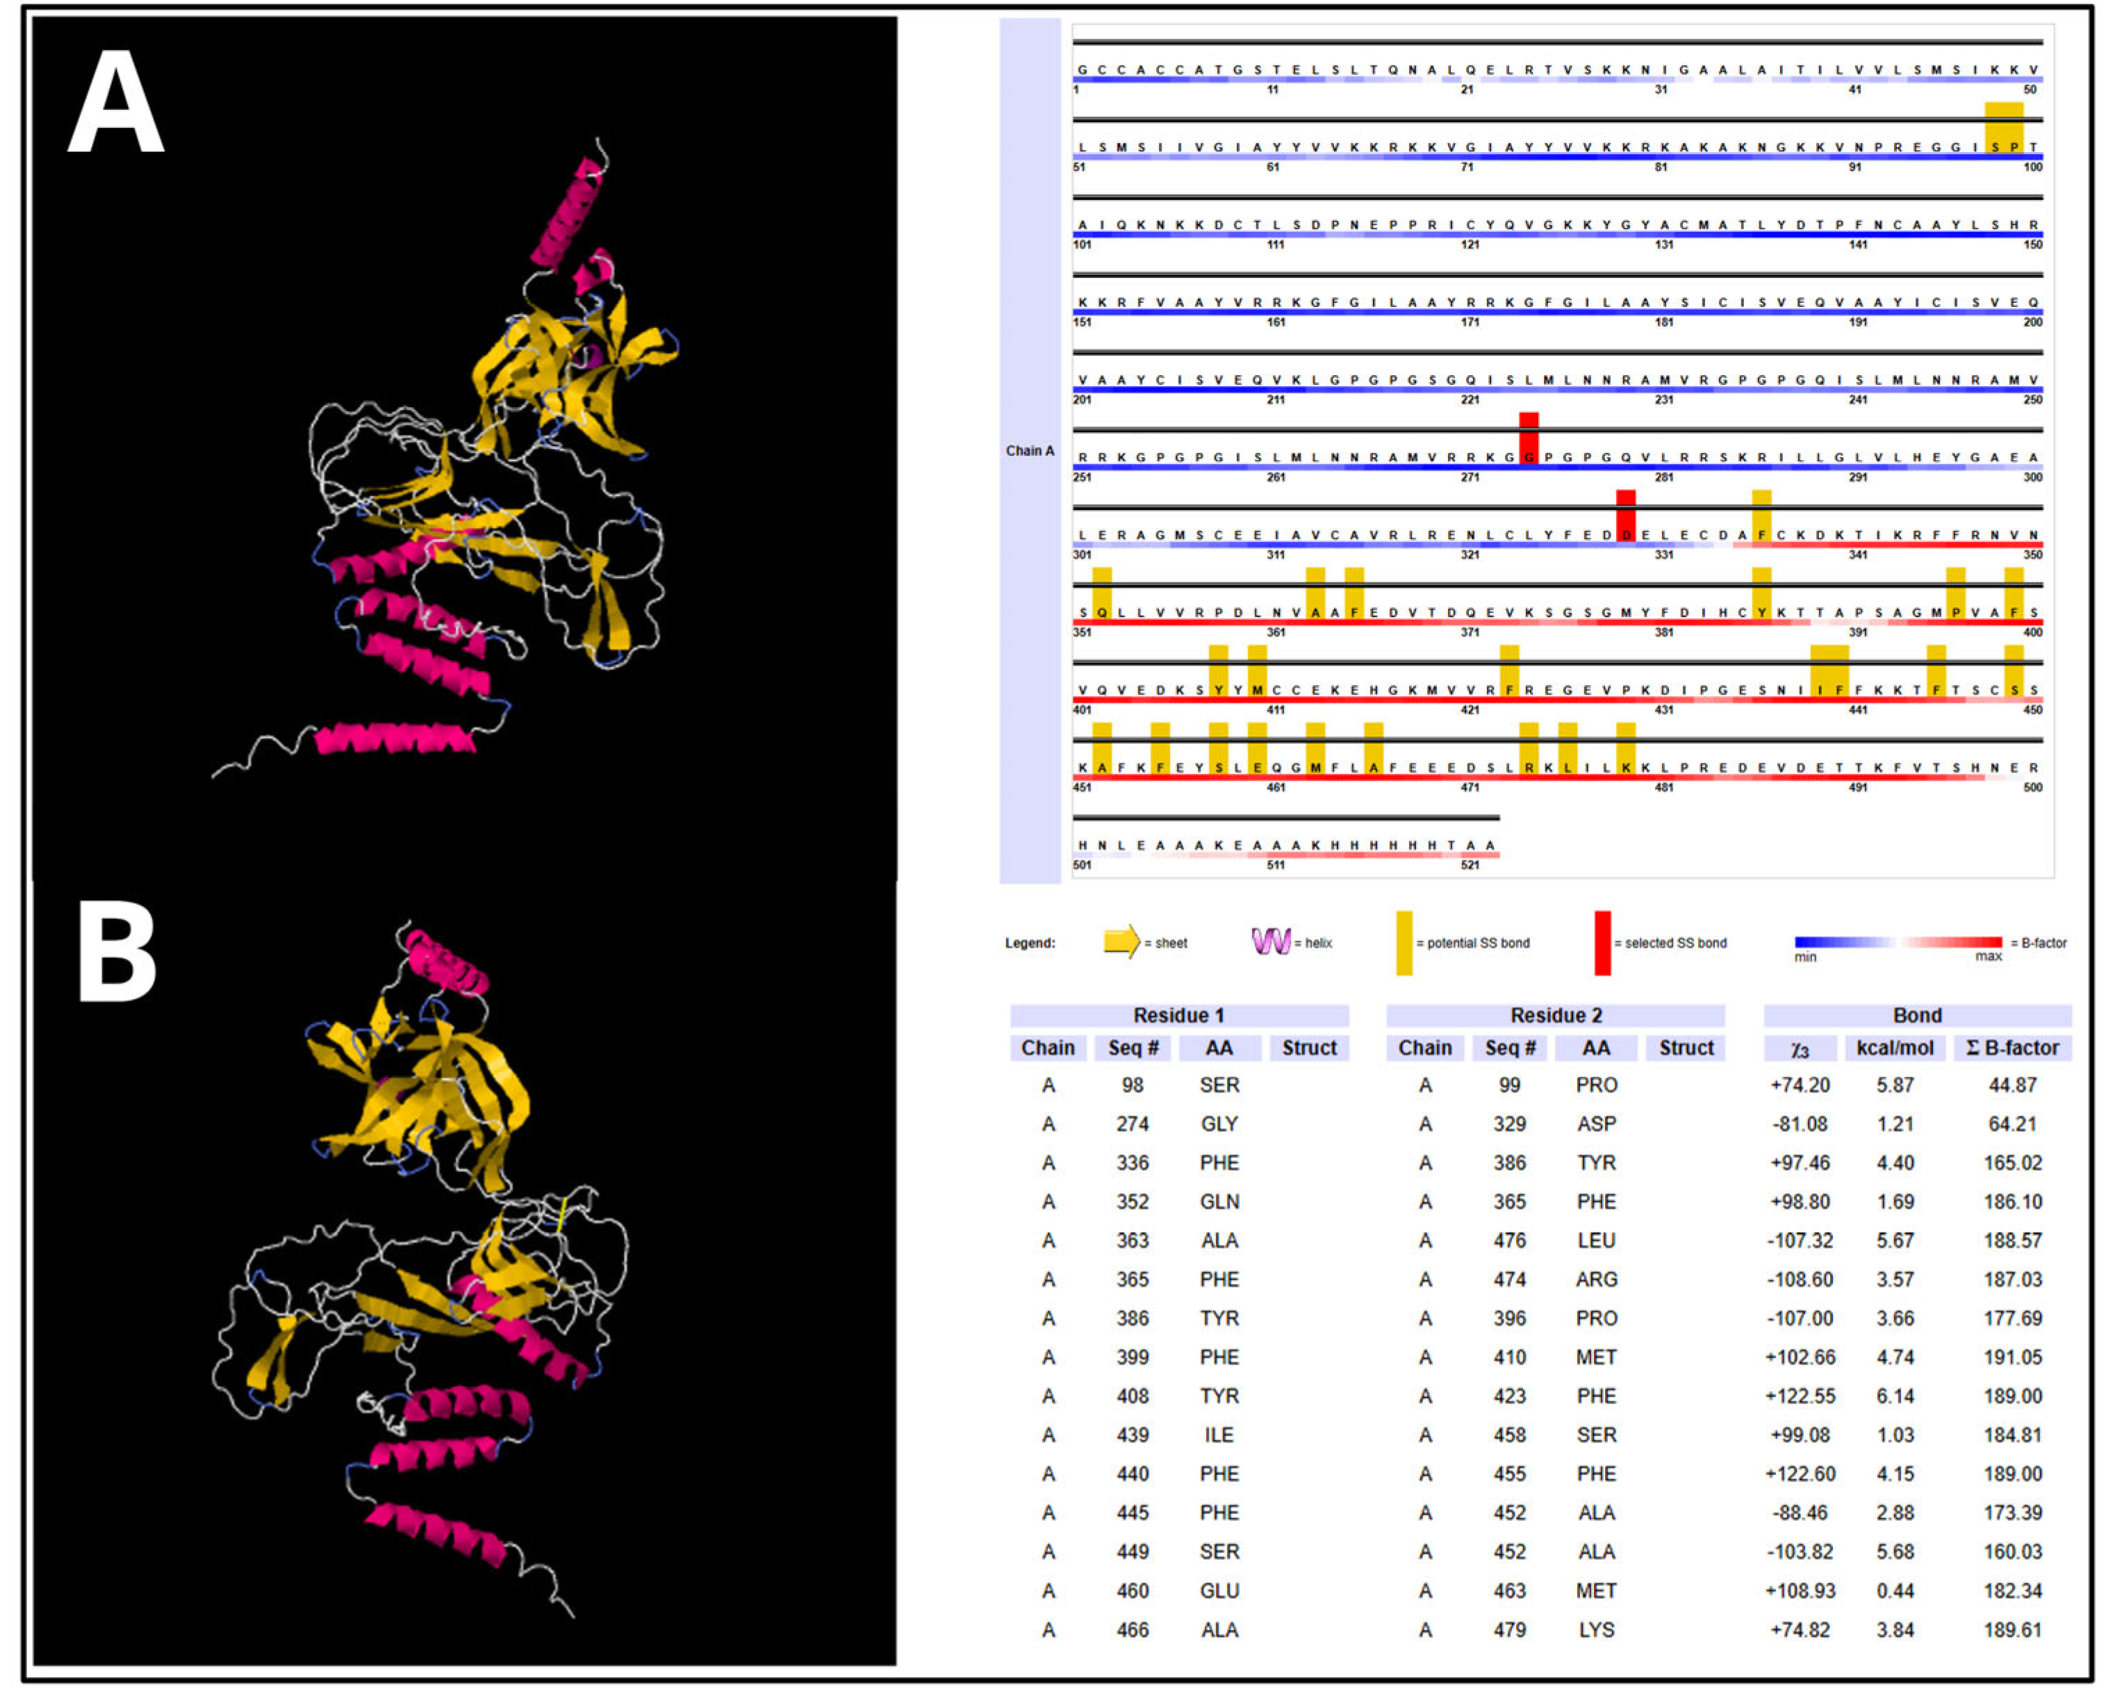
Task: Click the Bond group header
Action: (1917, 1015)
